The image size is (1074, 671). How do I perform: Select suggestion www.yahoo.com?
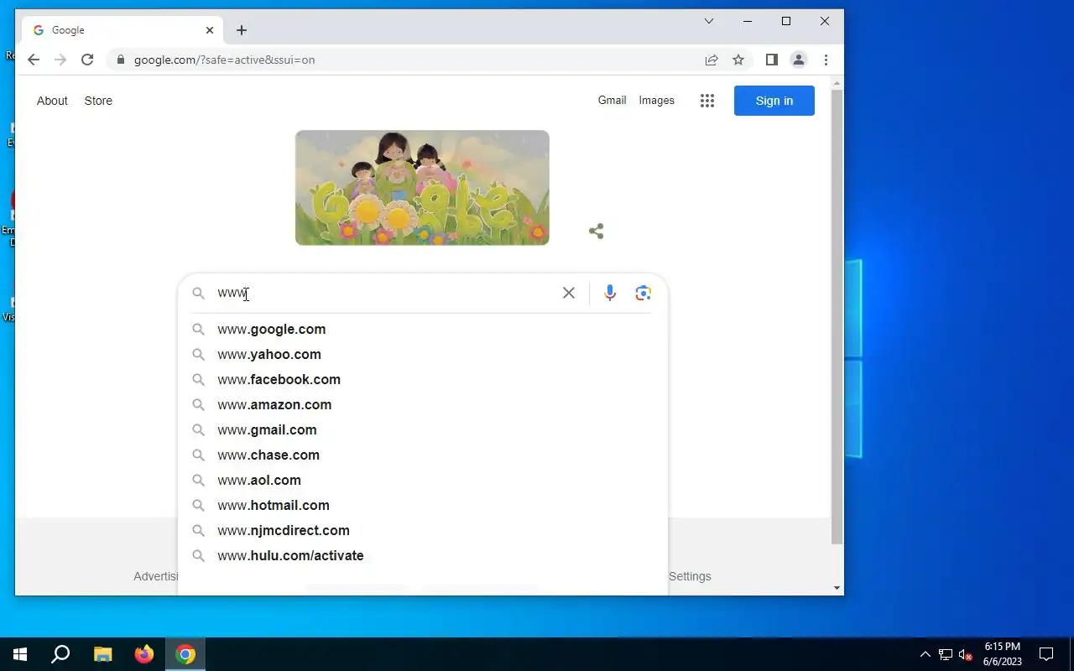(423, 354)
